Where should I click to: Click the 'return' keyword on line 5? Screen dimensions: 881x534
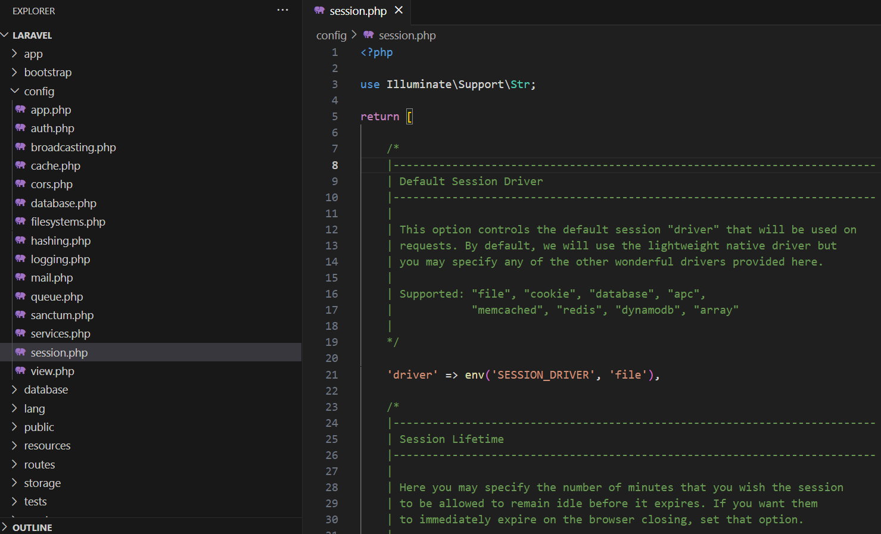(x=379, y=116)
